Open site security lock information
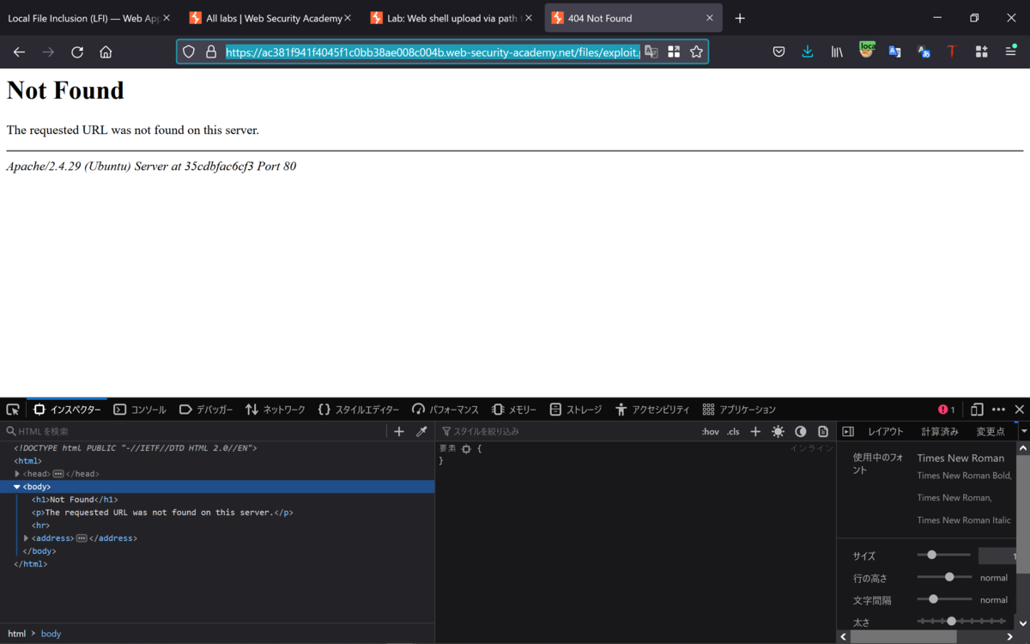Image resolution: width=1030 pixels, height=644 pixels. click(211, 52)
